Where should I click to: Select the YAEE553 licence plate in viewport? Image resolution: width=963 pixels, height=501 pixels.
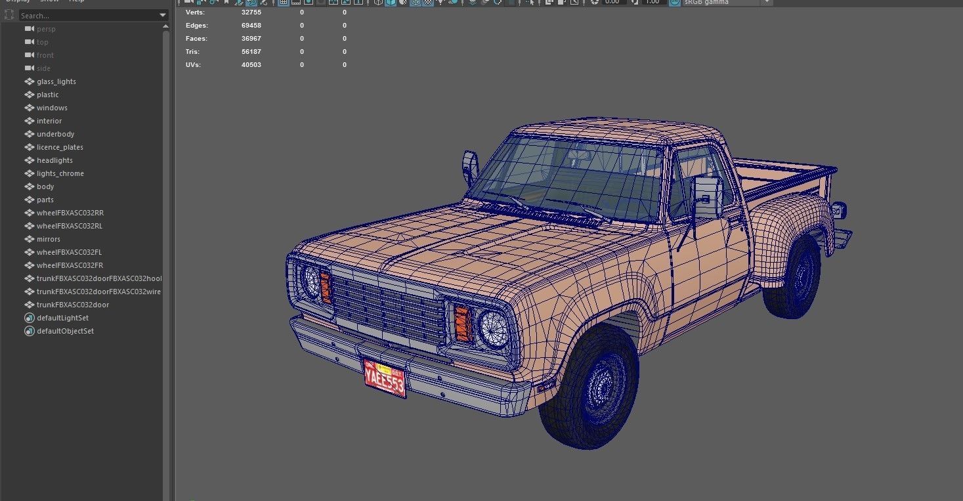click(x=385, y=378)
